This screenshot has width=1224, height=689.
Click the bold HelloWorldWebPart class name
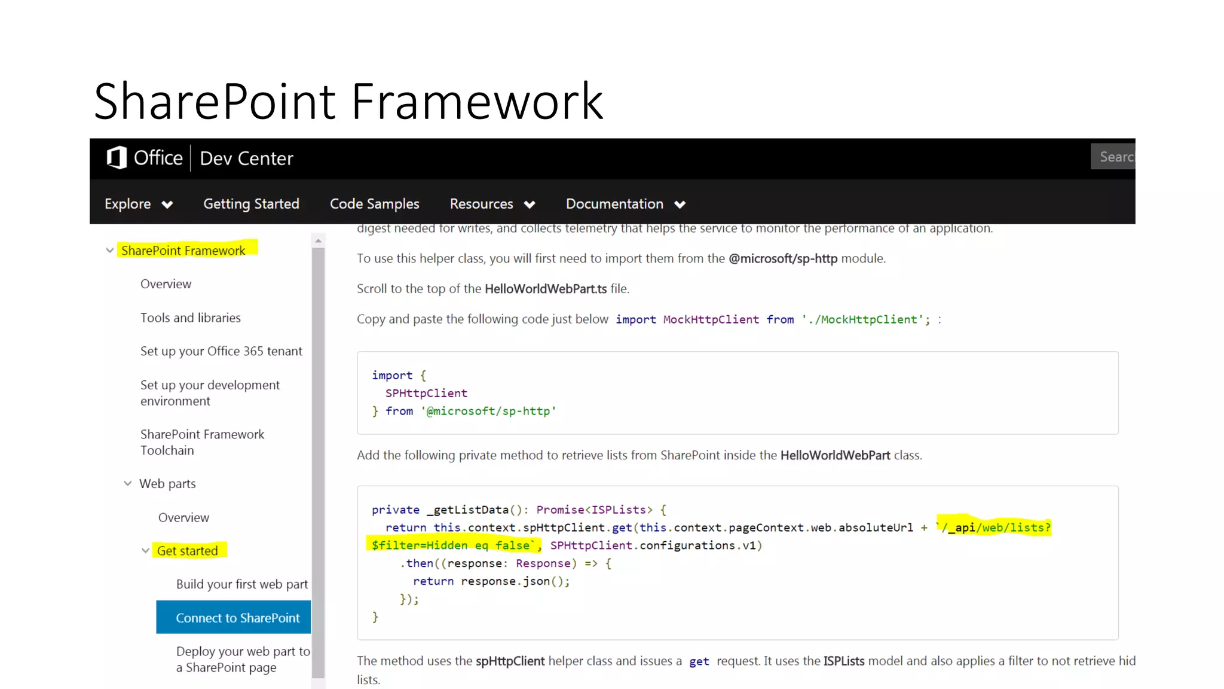[836, 455]
